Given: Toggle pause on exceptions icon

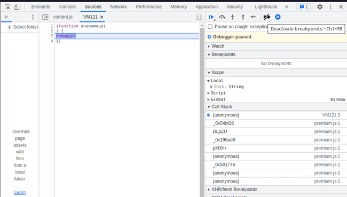Looking at the screenshot, I should pyautogui.click(x=278, y=17).
